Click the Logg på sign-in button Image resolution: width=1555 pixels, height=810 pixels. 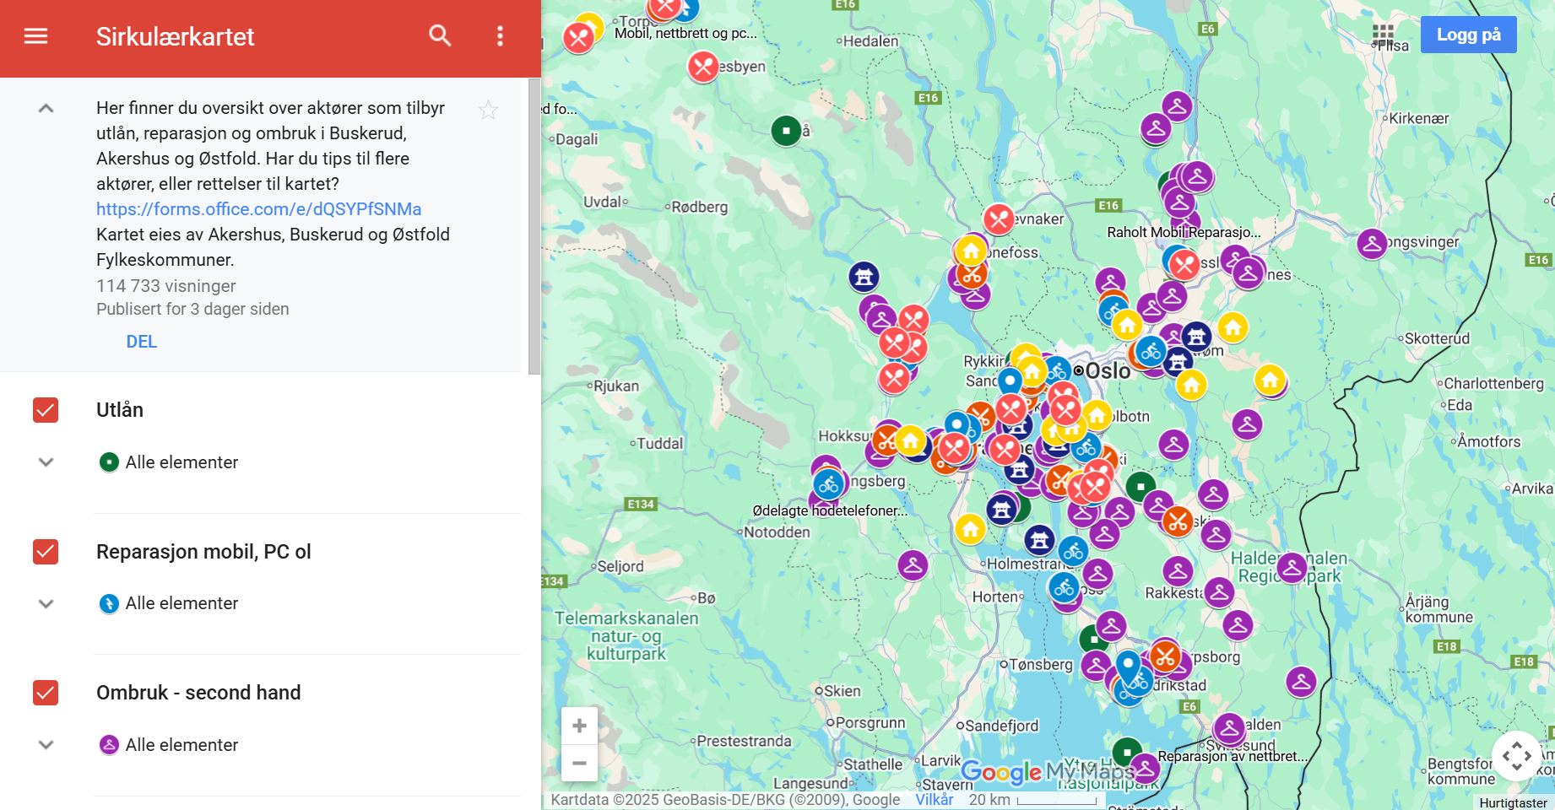pyautogui.click(x=1468, y=35)
